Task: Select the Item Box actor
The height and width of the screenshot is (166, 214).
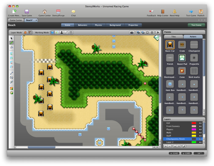Action: 170,84
